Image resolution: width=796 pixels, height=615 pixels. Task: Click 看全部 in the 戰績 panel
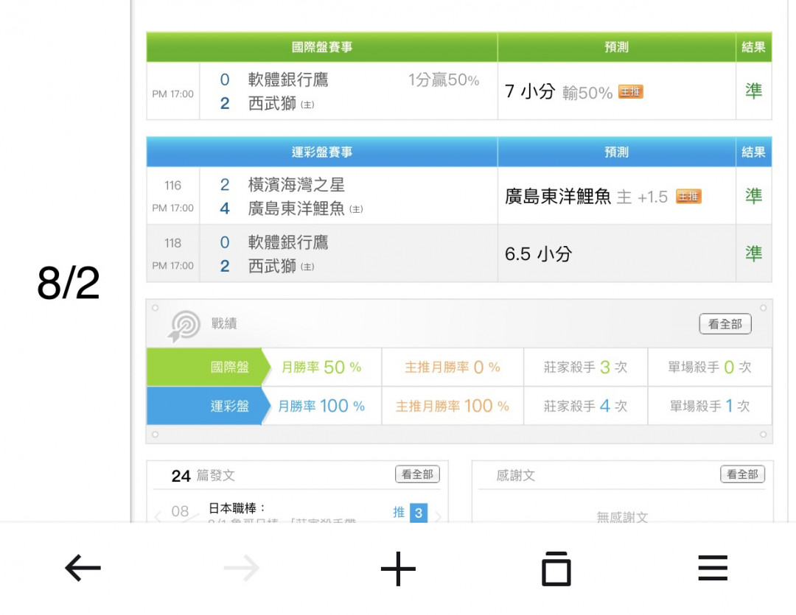[x=725, y=324]
